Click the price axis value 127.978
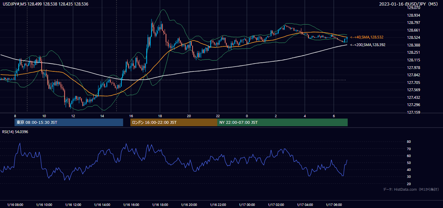This screenshot has width=443, height=208. (414, 68)
